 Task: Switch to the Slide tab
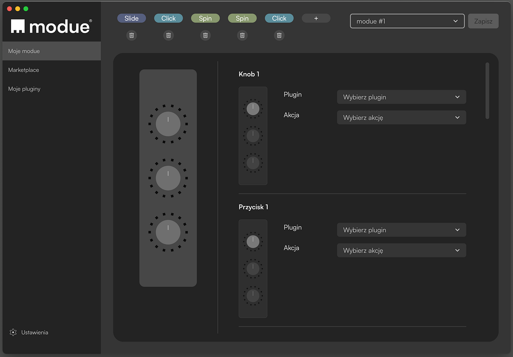point(132,18)
